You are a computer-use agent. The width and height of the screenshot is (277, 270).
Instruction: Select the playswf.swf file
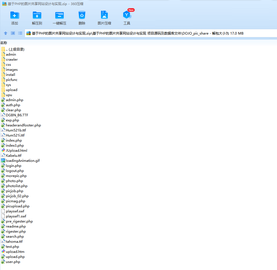13,211
